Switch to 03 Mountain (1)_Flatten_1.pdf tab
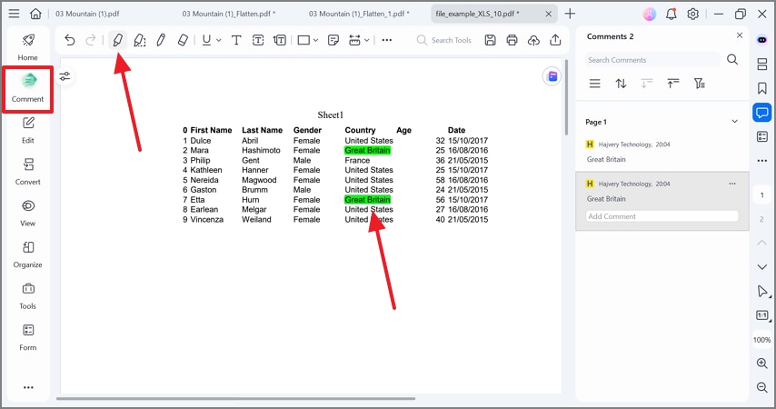Viewport: 776px width, 409px height. coord(359,14)
